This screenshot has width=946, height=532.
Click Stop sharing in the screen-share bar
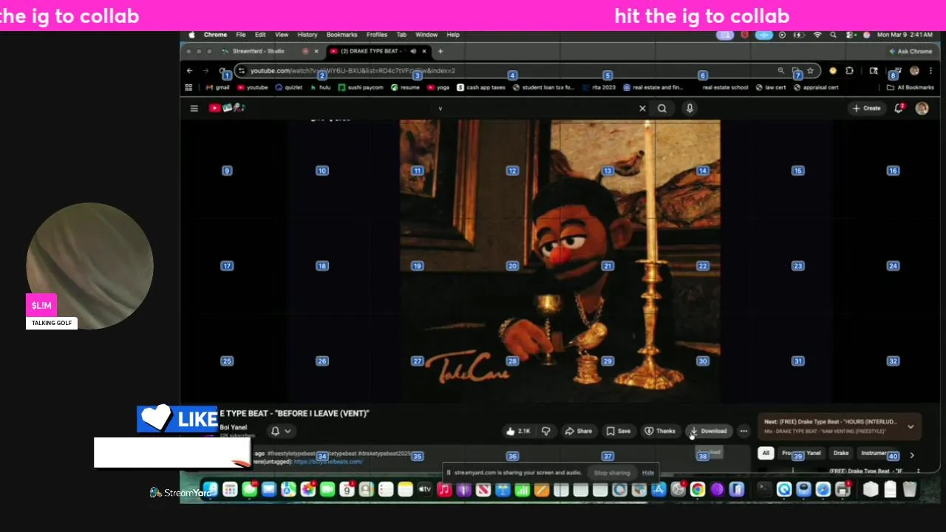[x=612, y=473]
